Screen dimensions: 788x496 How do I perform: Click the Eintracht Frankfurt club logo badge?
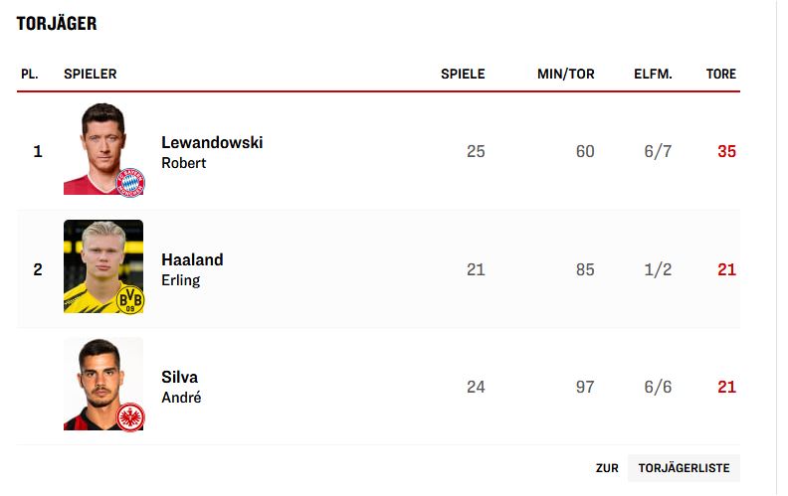point(130,416)
